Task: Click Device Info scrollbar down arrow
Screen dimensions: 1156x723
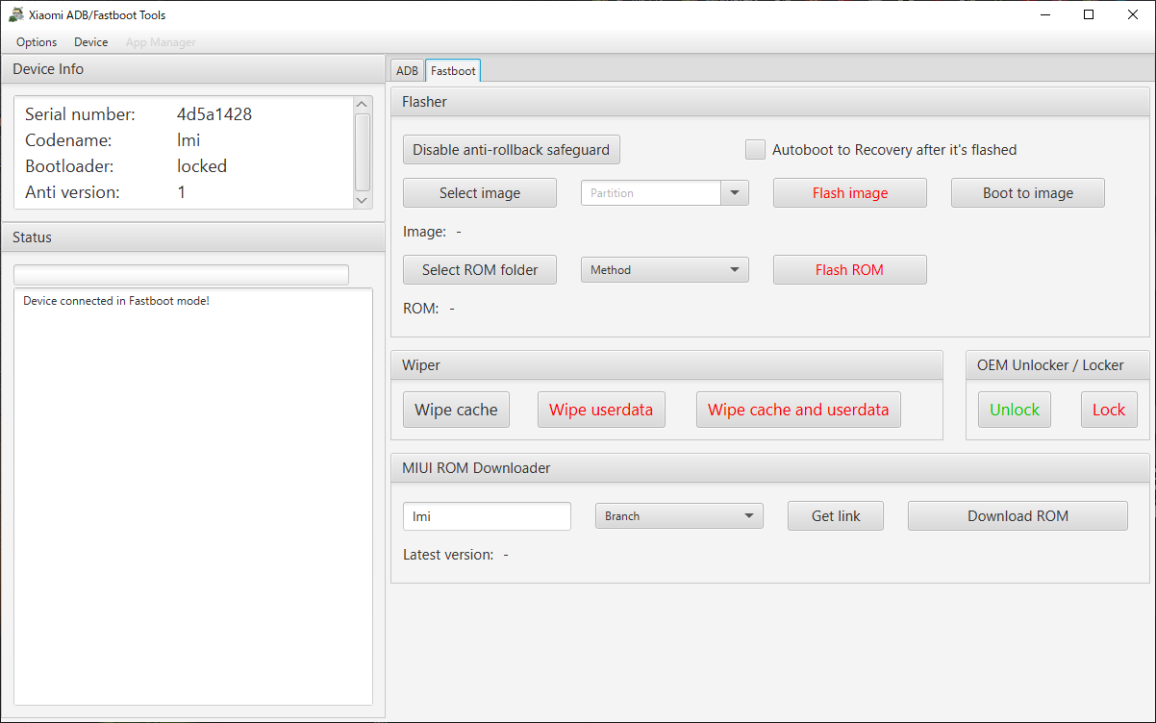Action: pos(363,200)
